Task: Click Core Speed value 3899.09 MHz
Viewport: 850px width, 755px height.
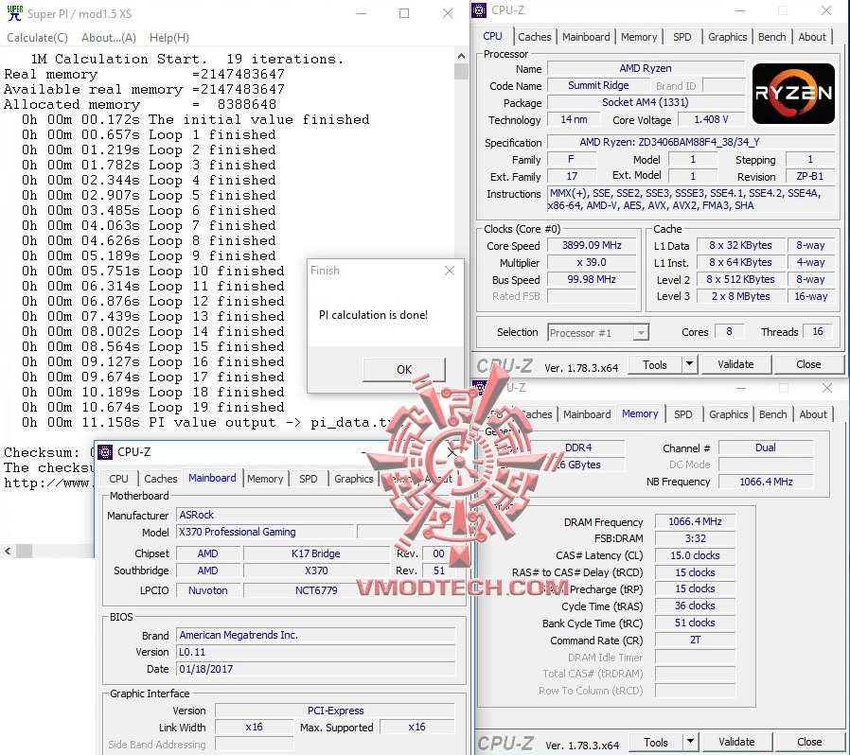Action: [x=592, y=246]
